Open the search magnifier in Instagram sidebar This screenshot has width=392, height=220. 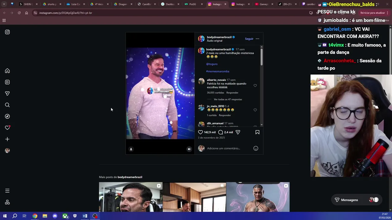pos(7,105)
